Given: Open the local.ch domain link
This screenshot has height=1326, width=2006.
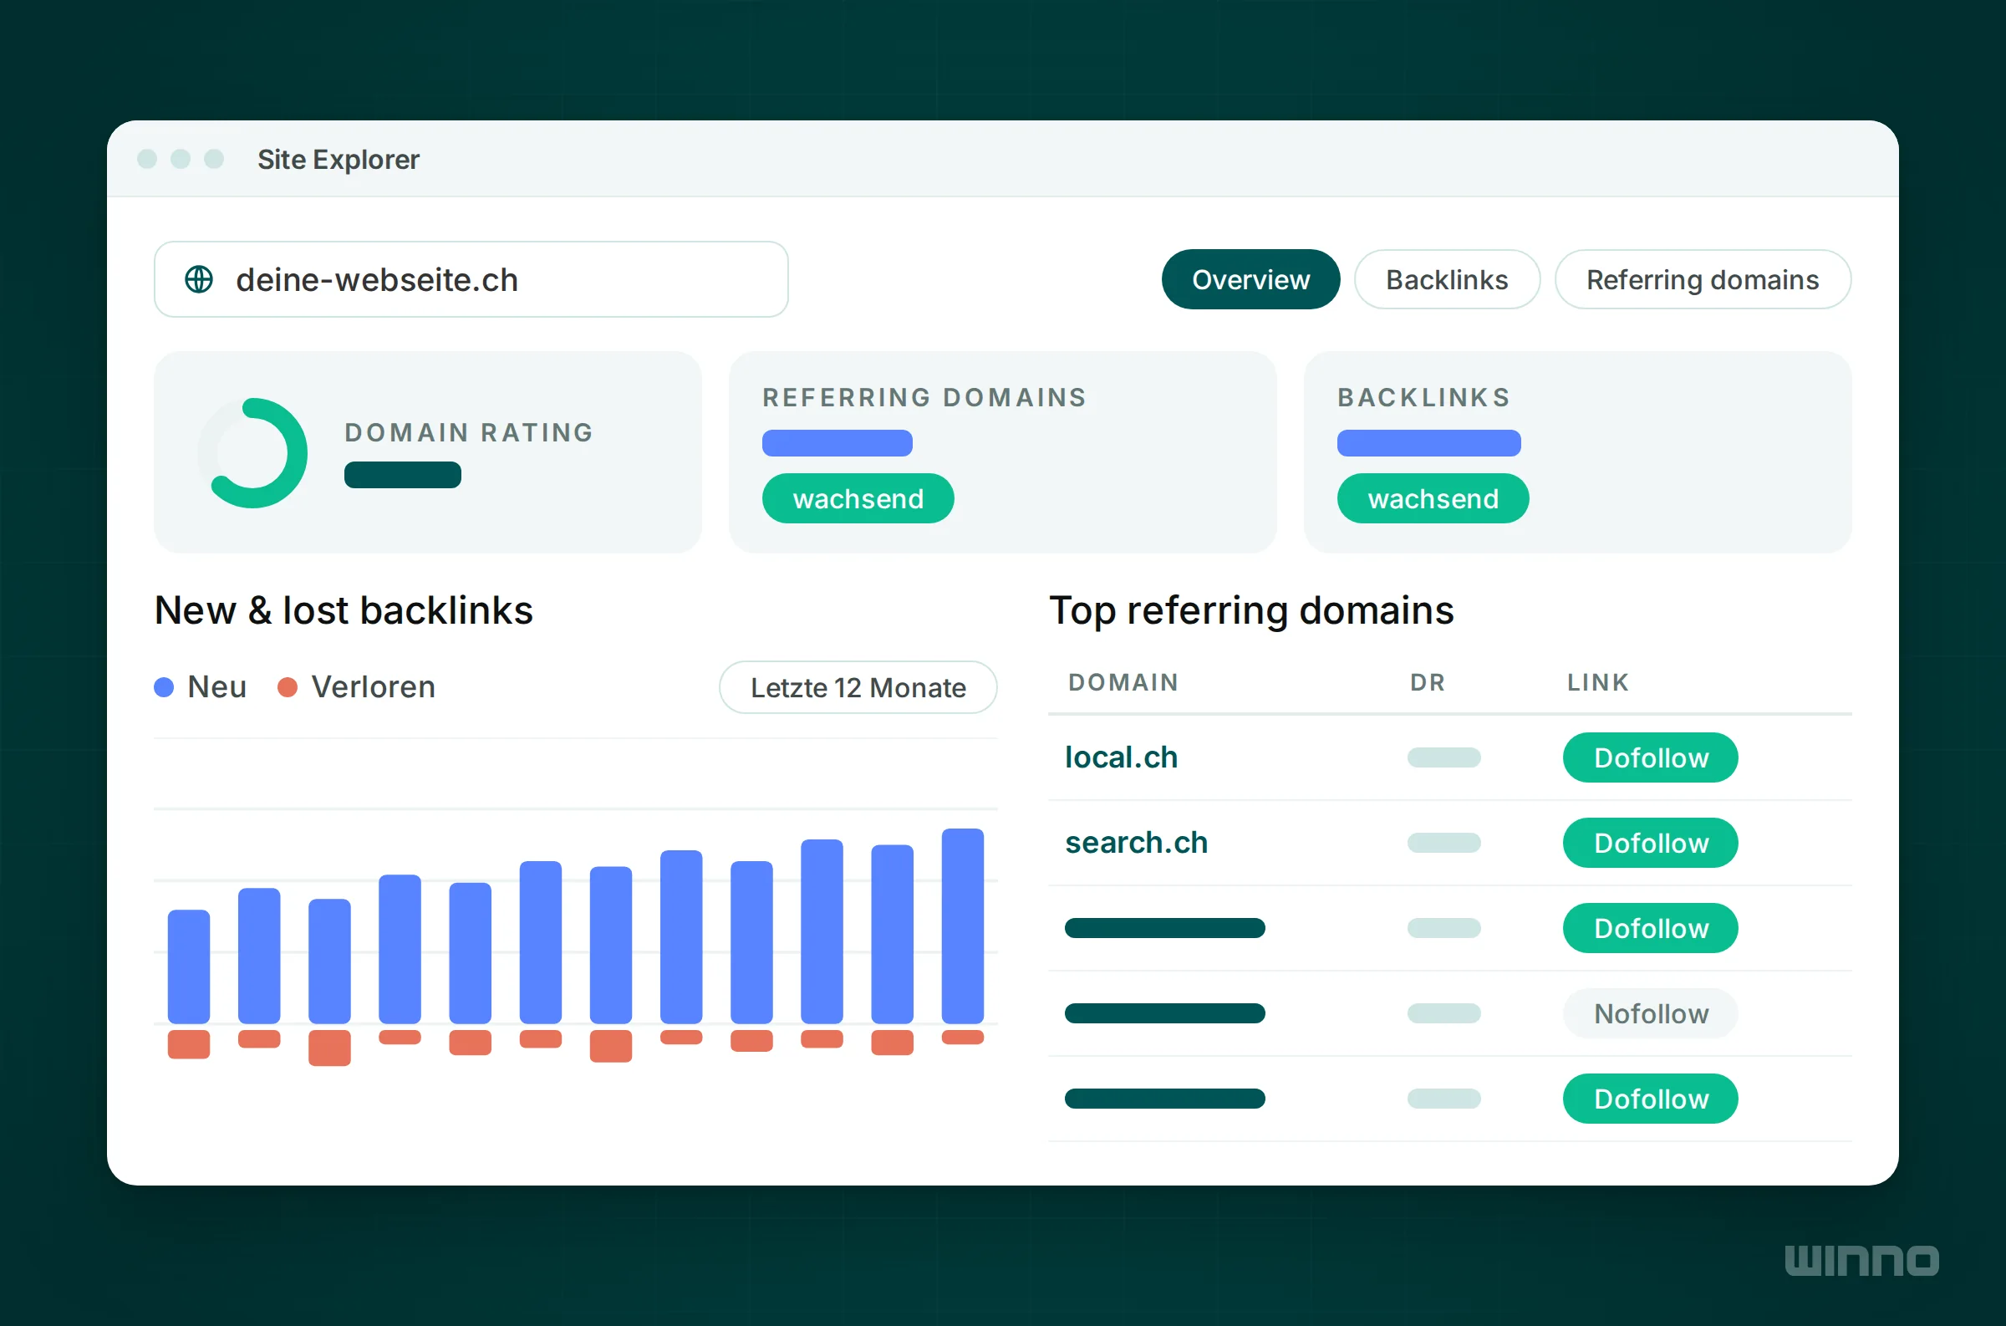Looking at the screenshot, I should click(x=1121, y=757).
